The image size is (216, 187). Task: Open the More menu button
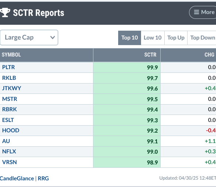coord(203,12)
